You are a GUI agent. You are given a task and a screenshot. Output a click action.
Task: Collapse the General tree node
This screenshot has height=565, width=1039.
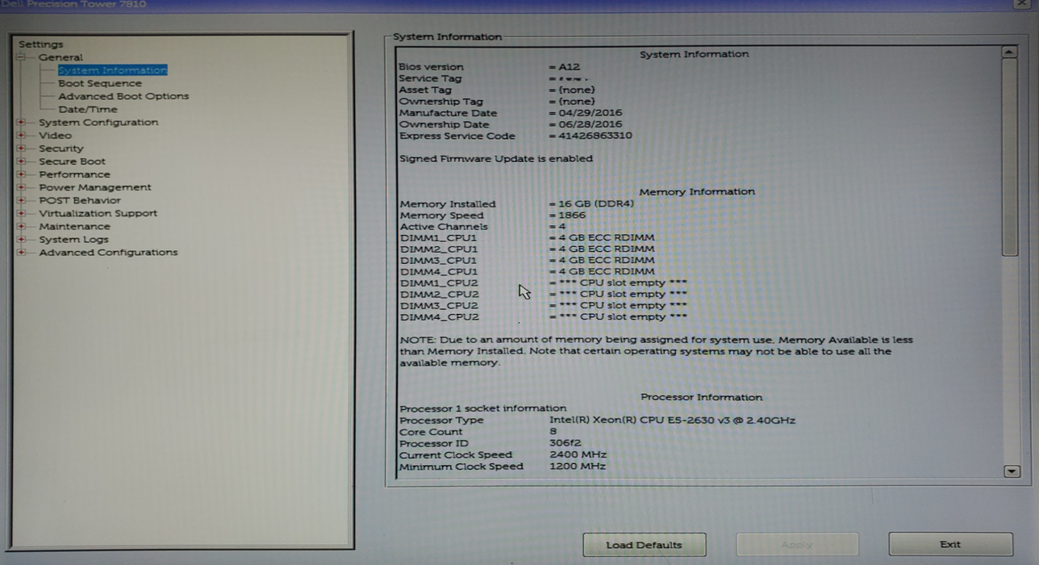(21, 57)
